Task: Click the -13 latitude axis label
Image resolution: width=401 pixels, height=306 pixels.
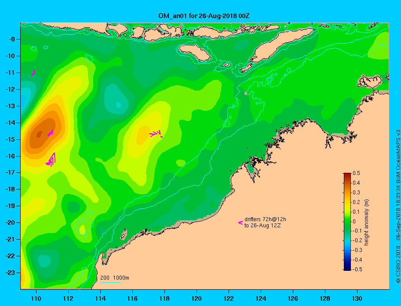Action: click(x=10, y=106)
